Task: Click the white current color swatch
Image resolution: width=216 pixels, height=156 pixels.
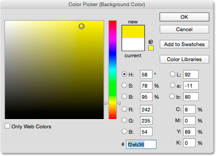Action: point(133,45)
